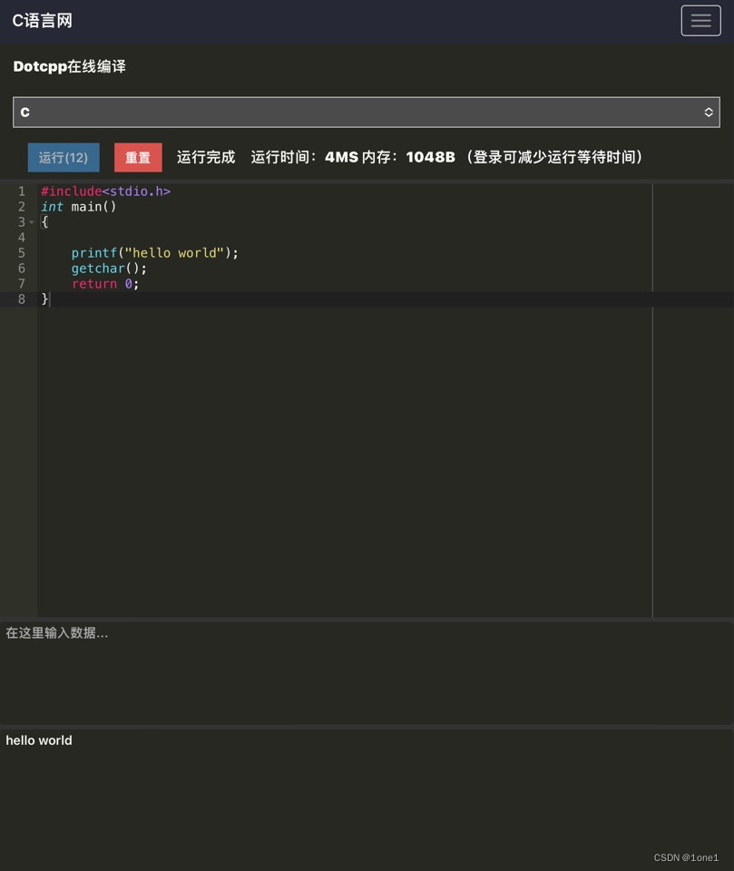Click the hello world output text
The width and height of the screenshot is (734, 871).
[39, 740]
